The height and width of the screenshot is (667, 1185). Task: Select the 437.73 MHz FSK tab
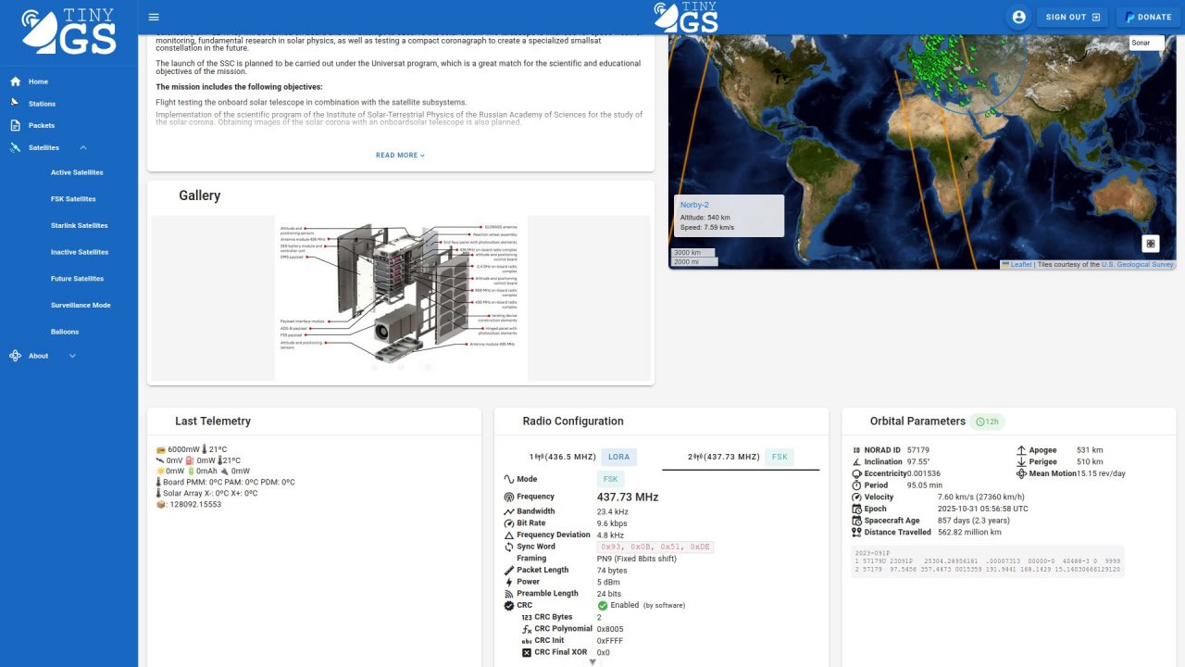coord(741,457)
